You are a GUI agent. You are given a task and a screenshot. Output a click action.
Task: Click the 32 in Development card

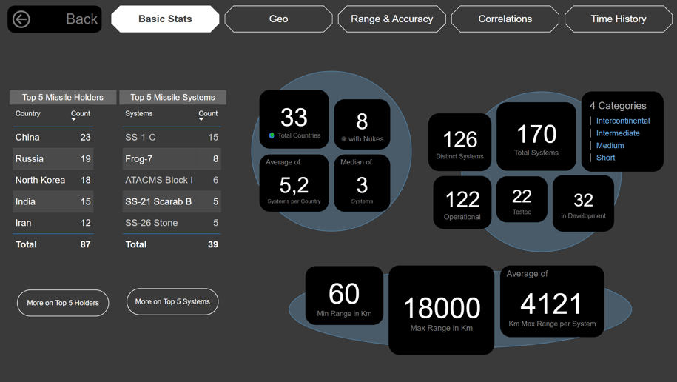[x=583, y=203]
